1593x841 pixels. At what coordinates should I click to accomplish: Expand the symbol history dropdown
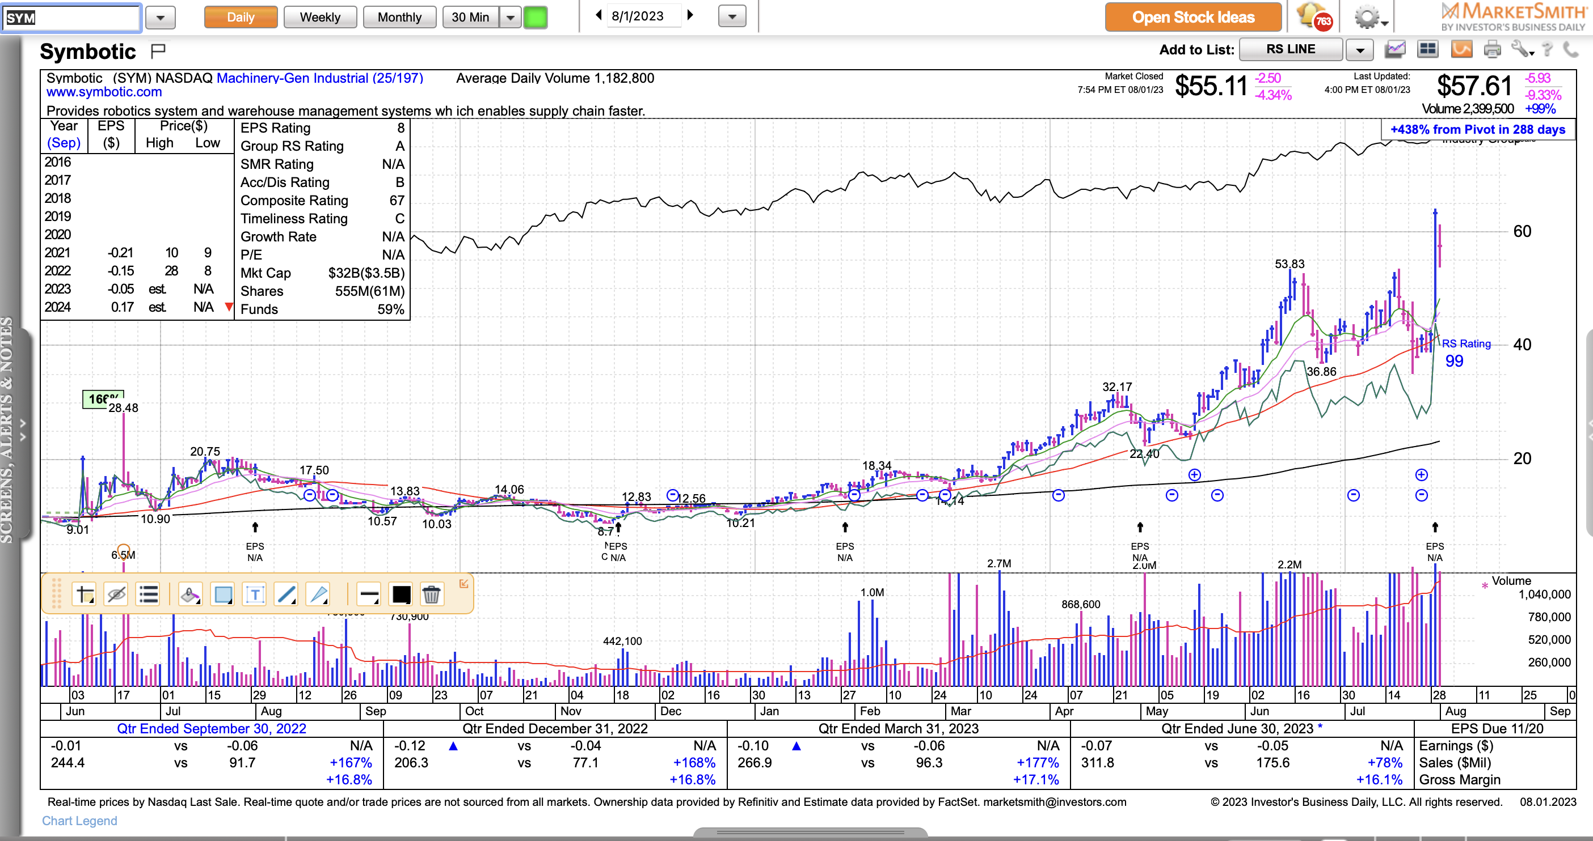(160, 18)
